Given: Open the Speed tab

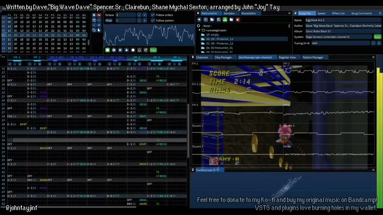Looking at the screenshot, I should (321, 13).
